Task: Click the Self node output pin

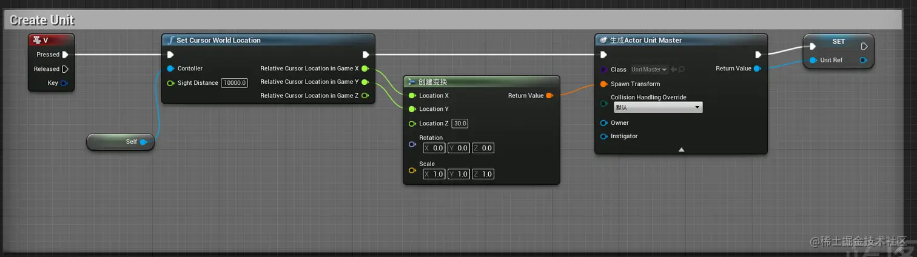Action: pos(144,142)
